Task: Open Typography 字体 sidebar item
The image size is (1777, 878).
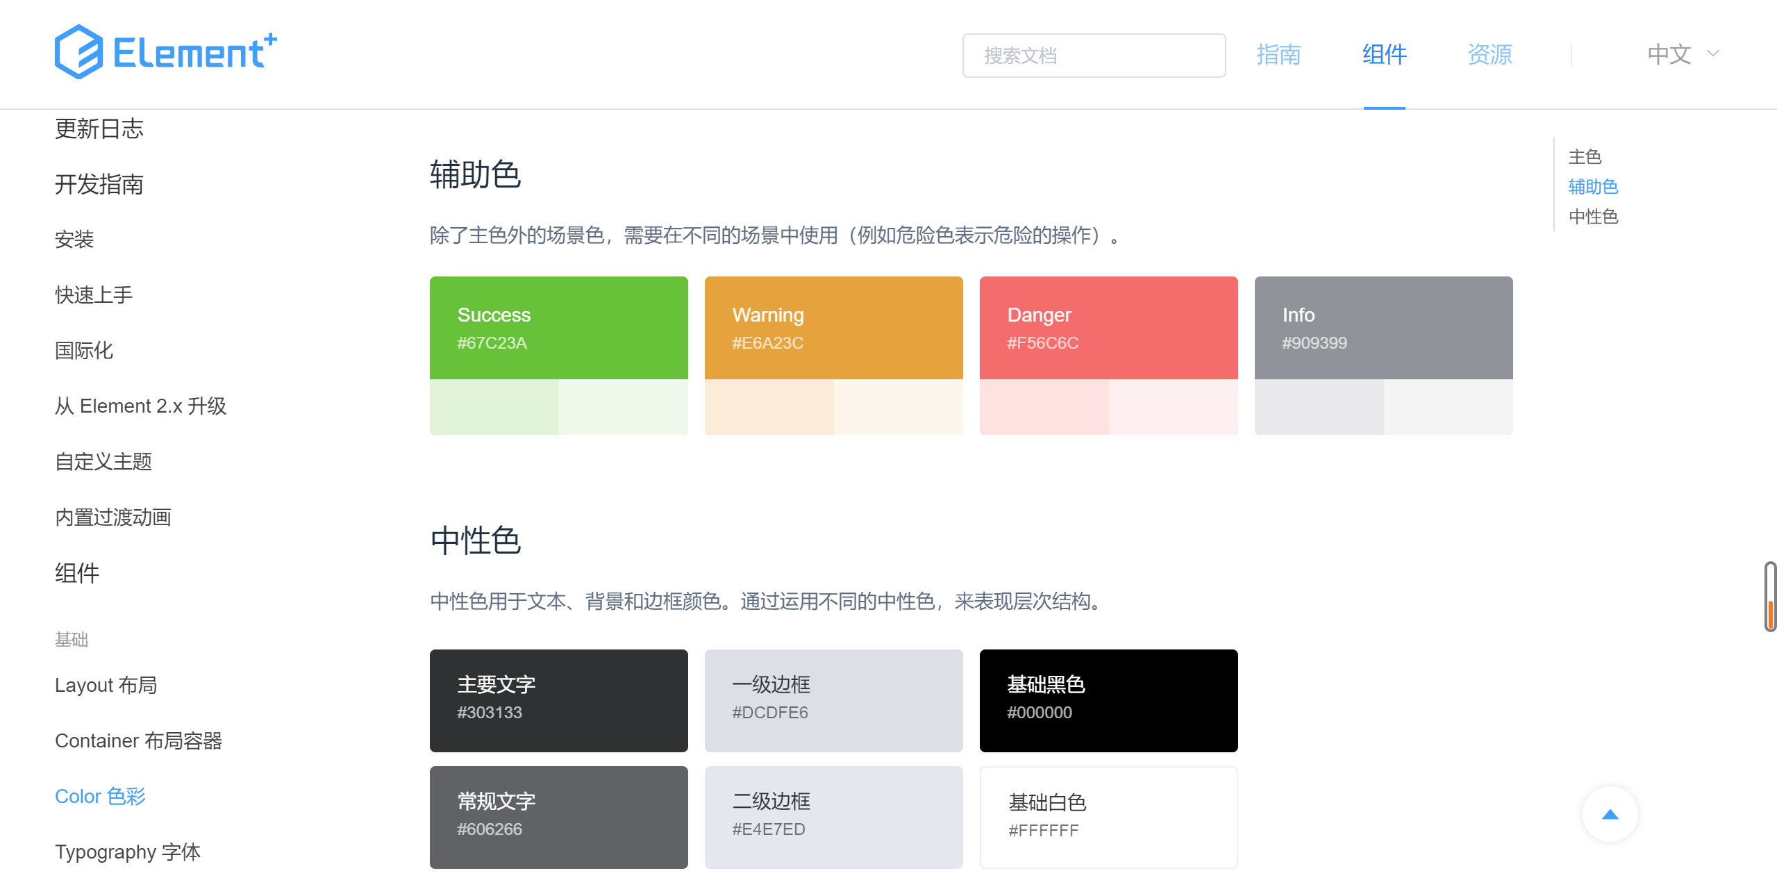Action: click(x=128, y=852)
